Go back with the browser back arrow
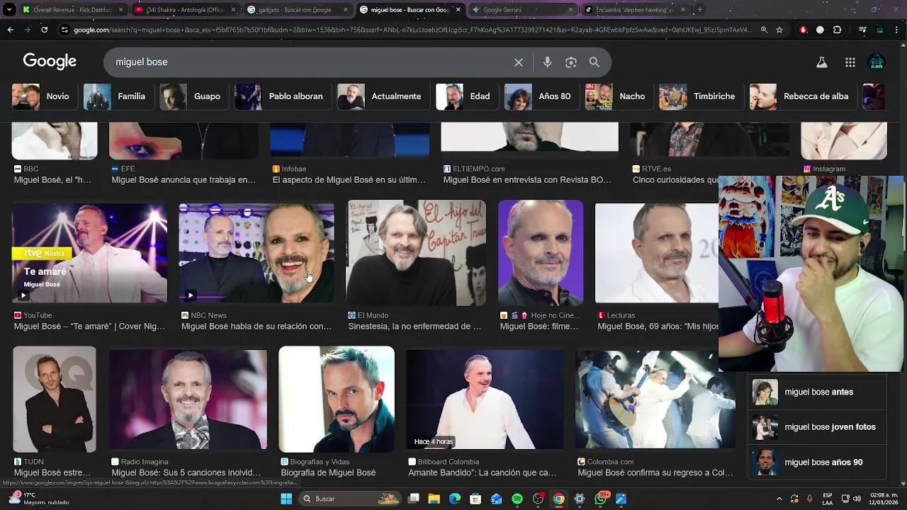 (10, 30)
